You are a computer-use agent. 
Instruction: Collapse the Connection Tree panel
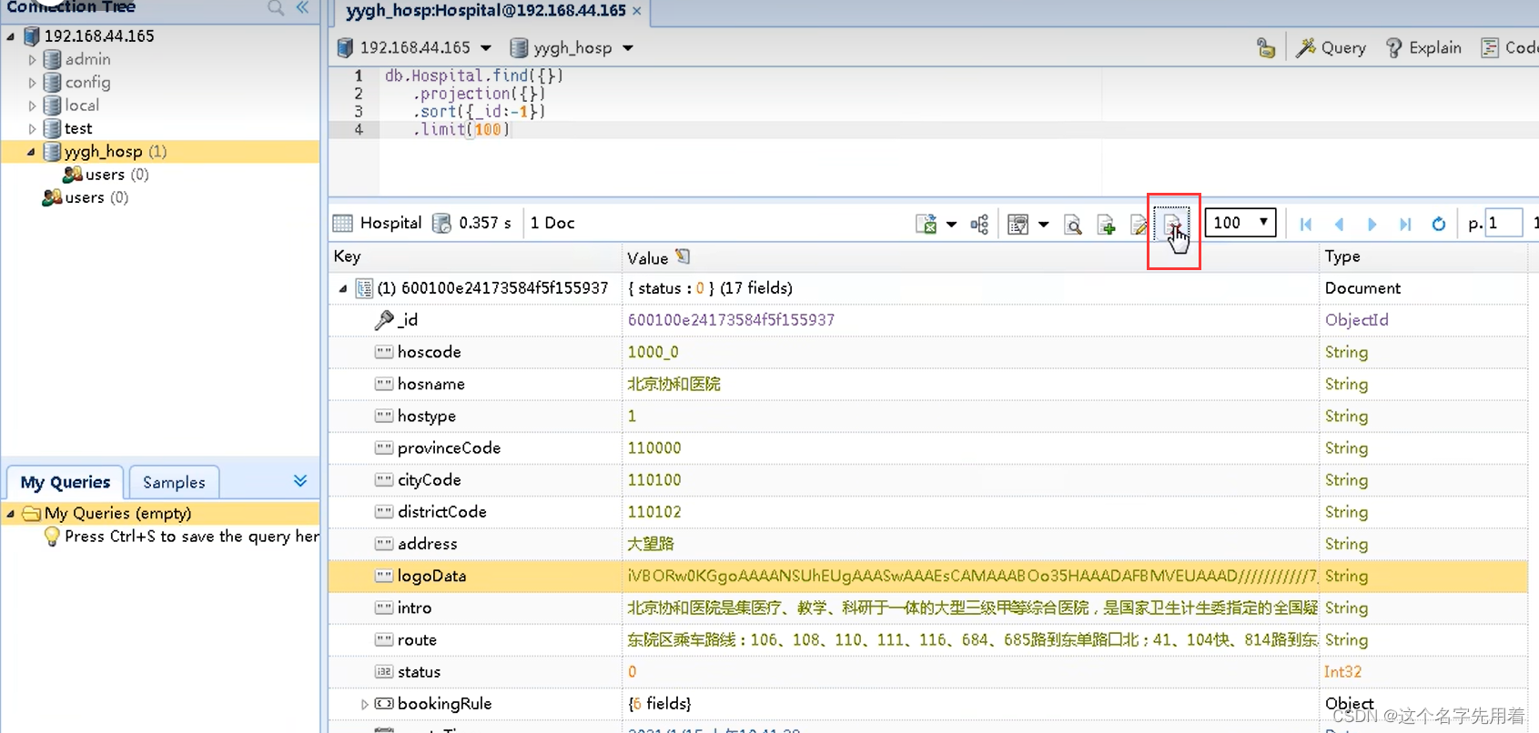[302, 8]
